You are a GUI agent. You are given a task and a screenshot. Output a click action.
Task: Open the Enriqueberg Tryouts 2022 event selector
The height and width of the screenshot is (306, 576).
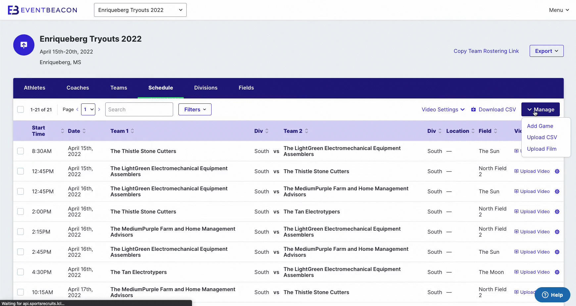point(140,10)
